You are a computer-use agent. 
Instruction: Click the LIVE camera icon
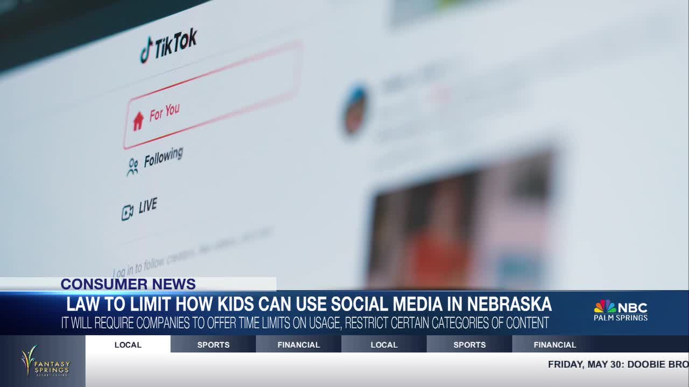tap(128, 213)
